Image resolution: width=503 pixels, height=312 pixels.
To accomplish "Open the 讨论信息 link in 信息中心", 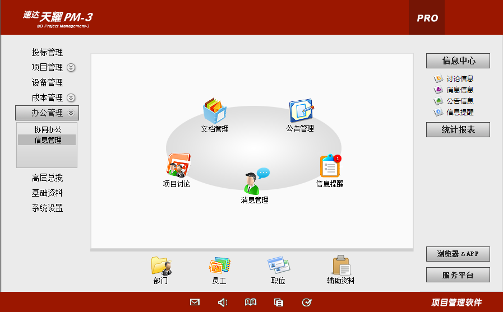I will pos(459,79).
